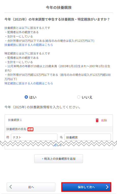Select the はい radio circle

[26, 97]
